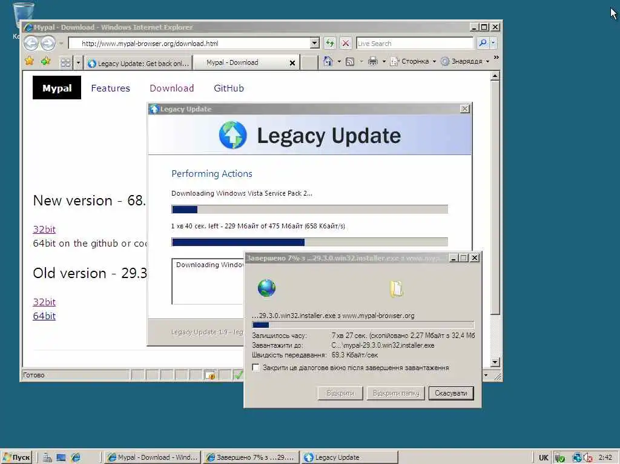This screenshot has height=464, width=620.
Task: Run Live Search with the magnifier icon
Action: click(483, 43)
